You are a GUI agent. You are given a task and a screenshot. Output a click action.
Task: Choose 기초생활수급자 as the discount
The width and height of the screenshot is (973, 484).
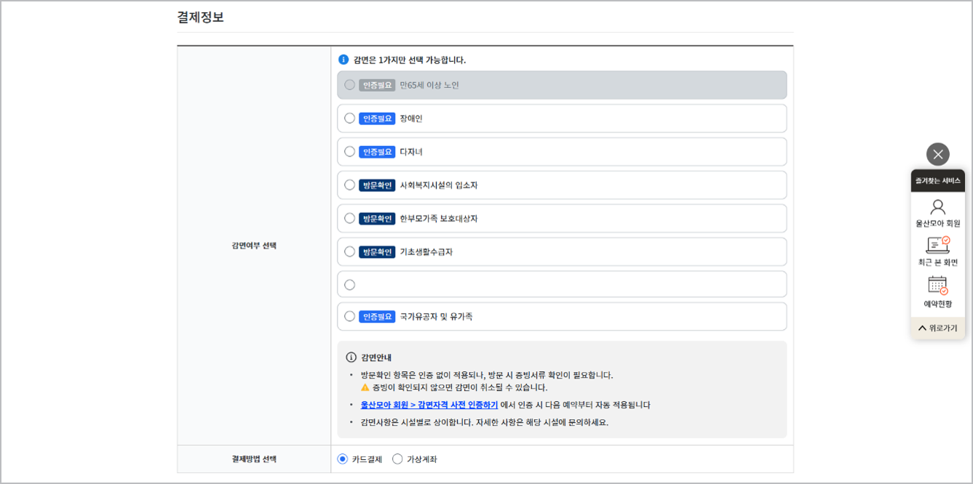pyautogui.click(x=349, y=250)
